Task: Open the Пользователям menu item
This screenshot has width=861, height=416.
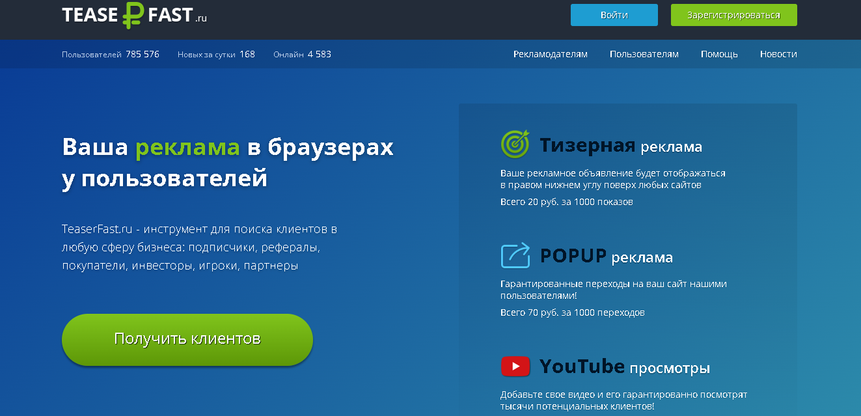Action: 644,54
